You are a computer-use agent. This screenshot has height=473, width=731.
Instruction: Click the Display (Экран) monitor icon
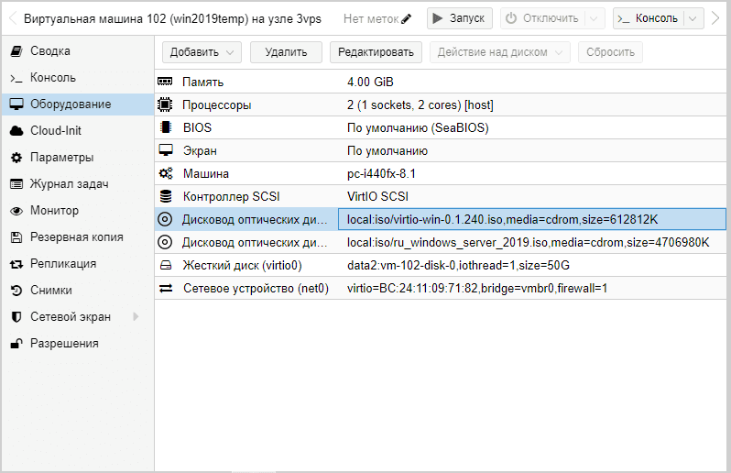(x=166, y=150)
